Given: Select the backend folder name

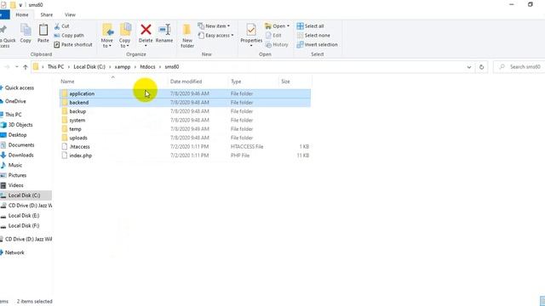Looking at the screenshot, I should (79, 103).
